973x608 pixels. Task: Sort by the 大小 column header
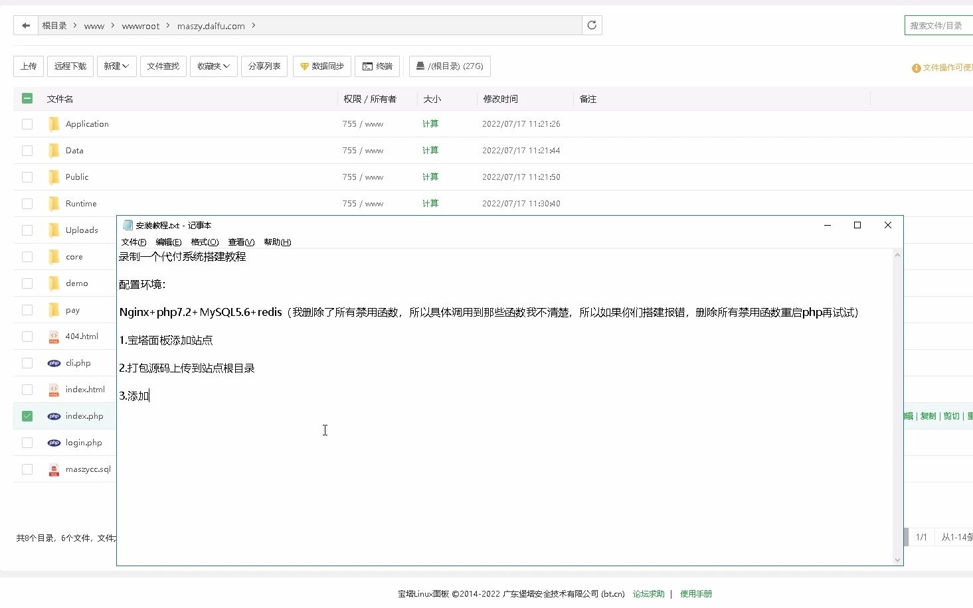(432, 99)
